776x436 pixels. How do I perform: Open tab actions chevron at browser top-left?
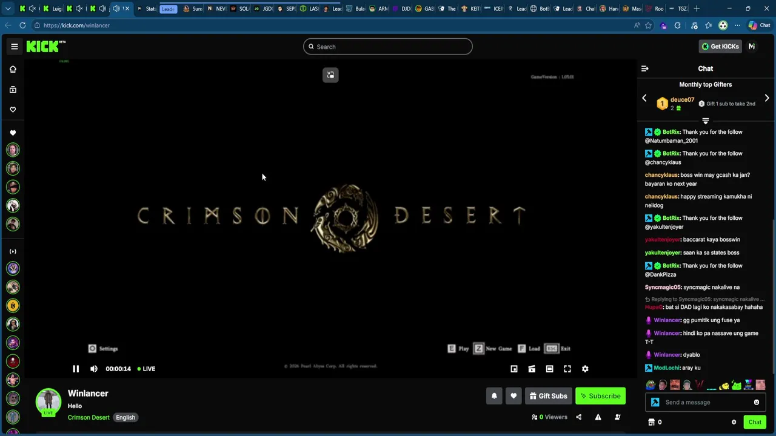tap(8, 8)
